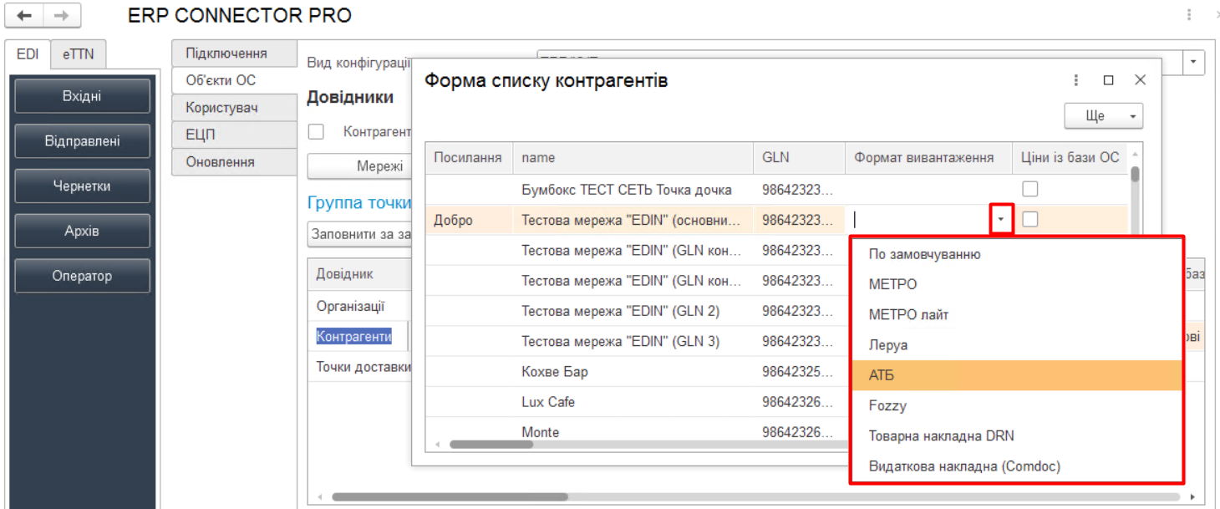Click the back navigation arrow
This screenshot has width=1220, height=509.
pos(24,16)
